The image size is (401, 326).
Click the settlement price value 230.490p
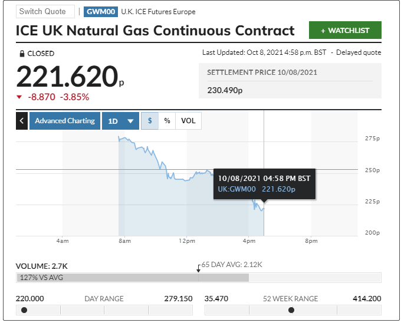click(x=225, y=90)
